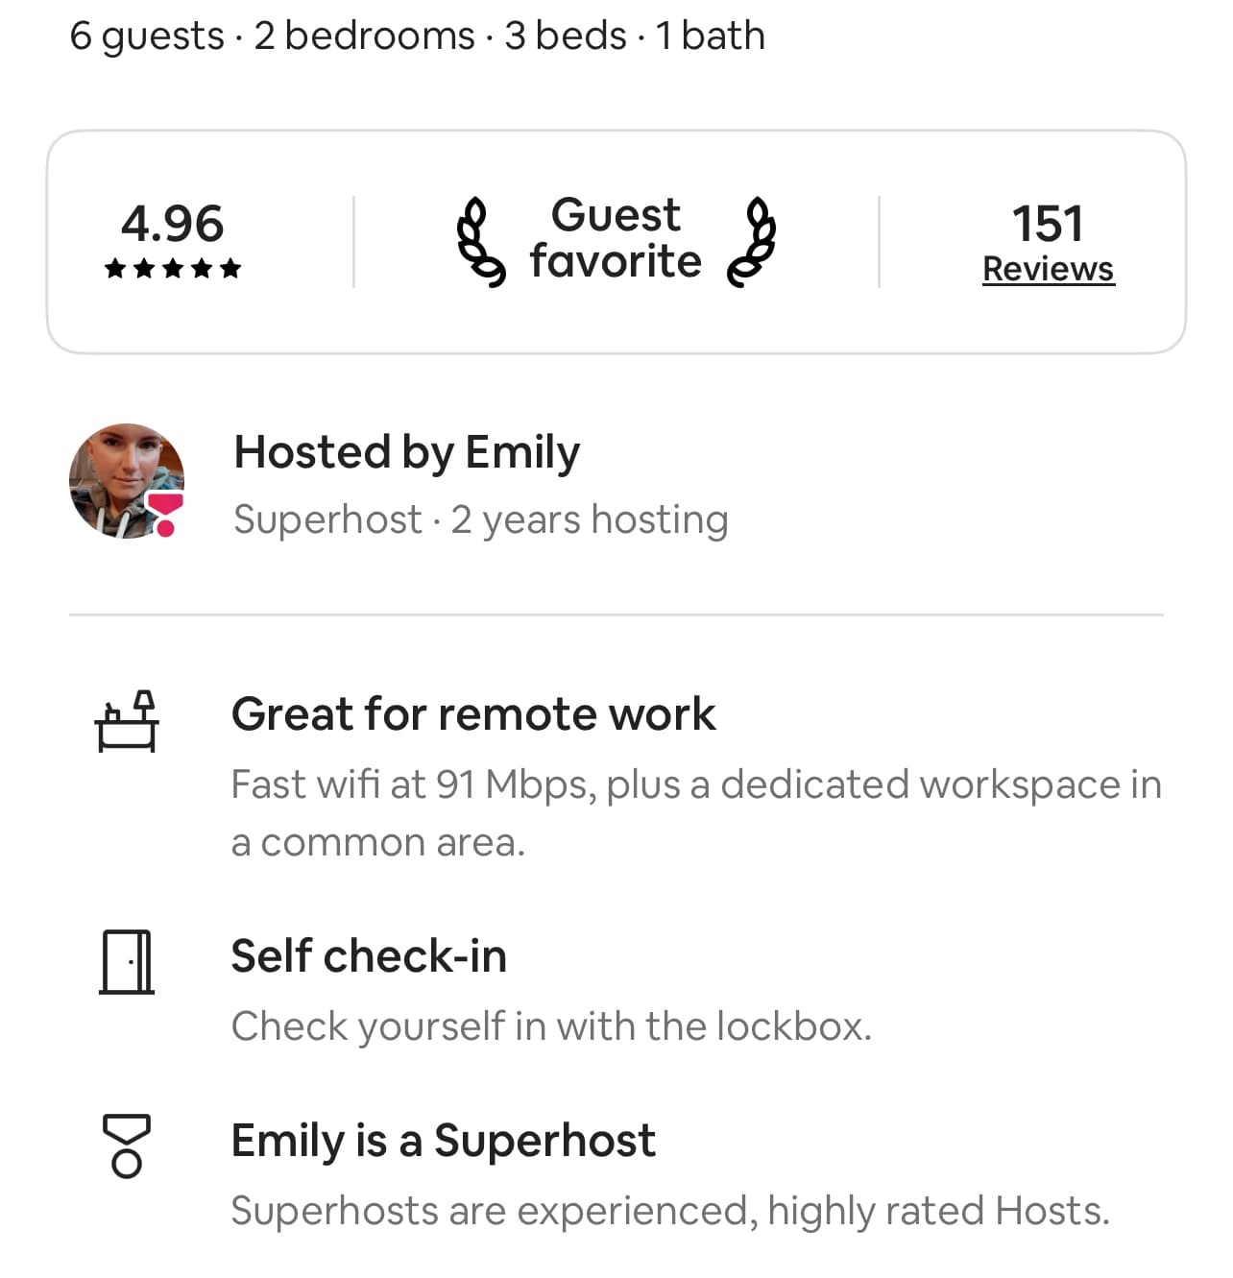The image size is (1233, 1278).
Task: Select the Great for remote work heading
Action: (473, 714)
